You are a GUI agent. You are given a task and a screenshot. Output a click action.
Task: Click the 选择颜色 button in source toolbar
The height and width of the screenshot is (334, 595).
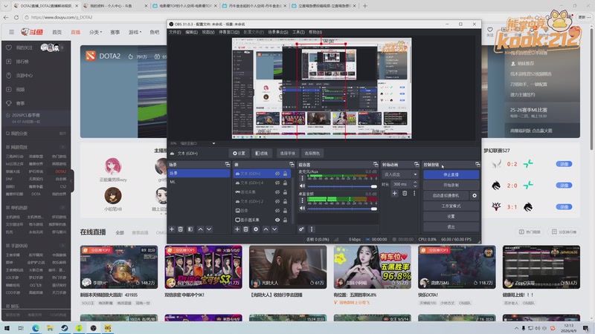(x=312, y=154)
